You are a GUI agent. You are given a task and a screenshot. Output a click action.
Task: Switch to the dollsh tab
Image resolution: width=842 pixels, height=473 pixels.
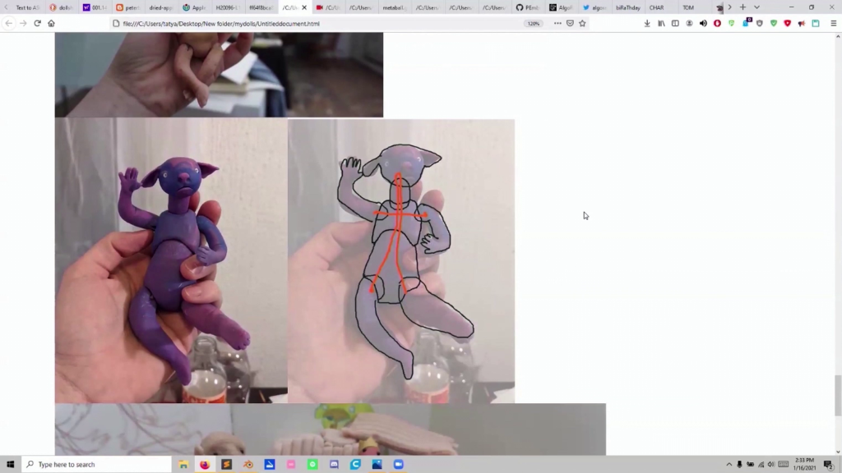[x=61, y=7]
